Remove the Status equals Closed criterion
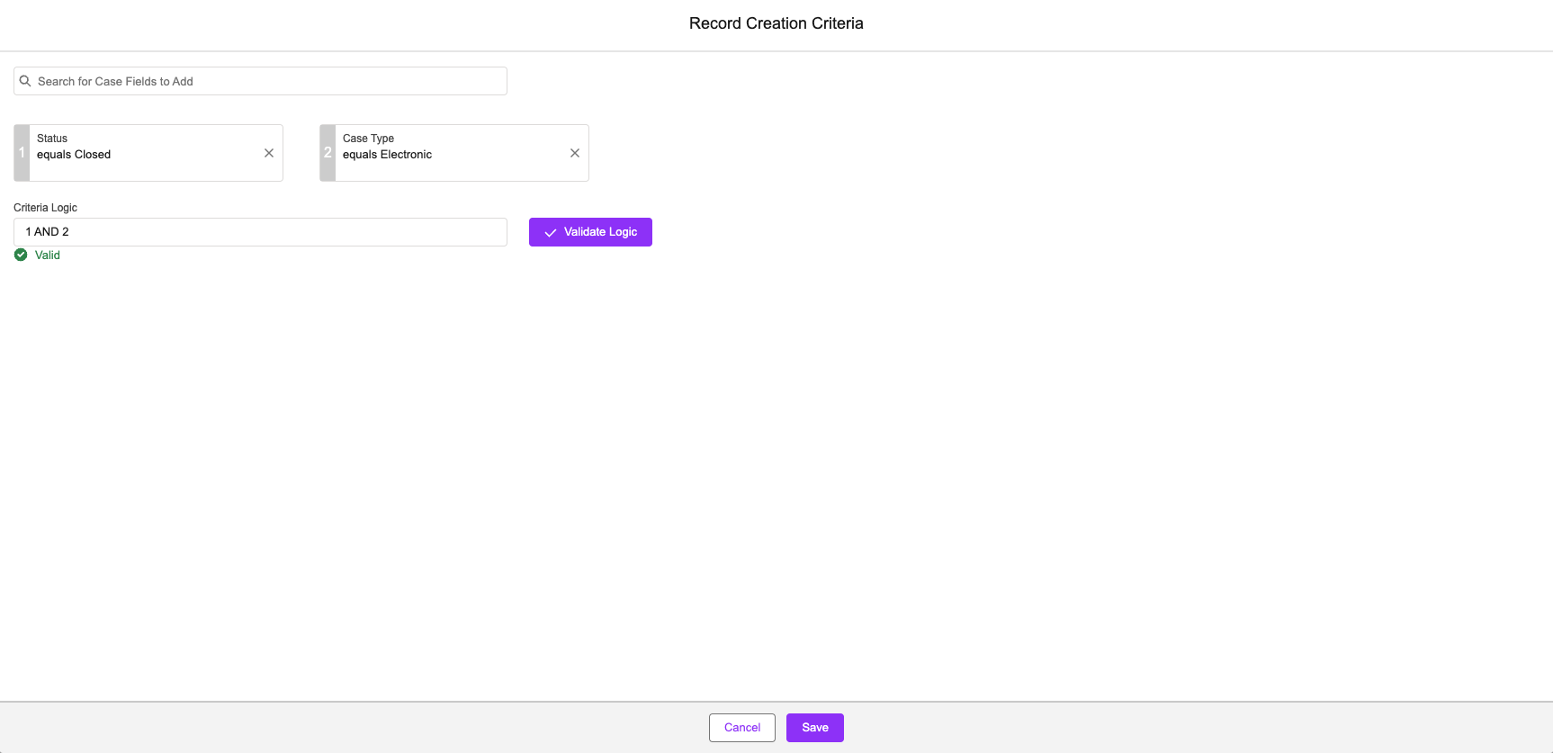 click(269, 153)
